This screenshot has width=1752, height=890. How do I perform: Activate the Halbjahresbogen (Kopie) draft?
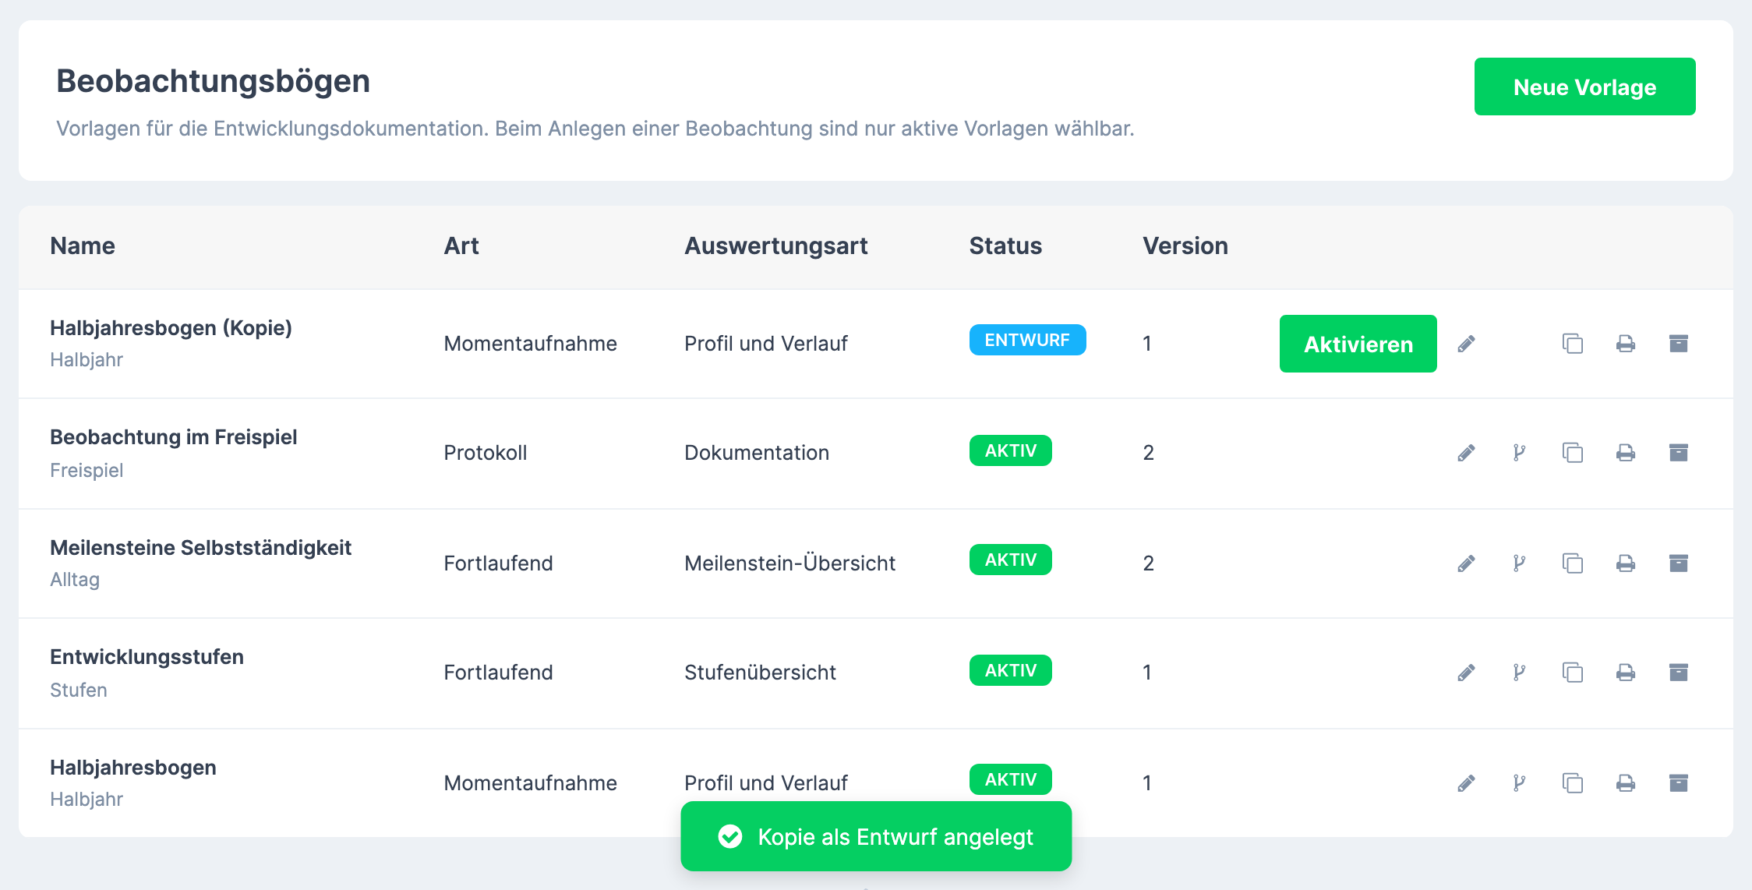1358,344
